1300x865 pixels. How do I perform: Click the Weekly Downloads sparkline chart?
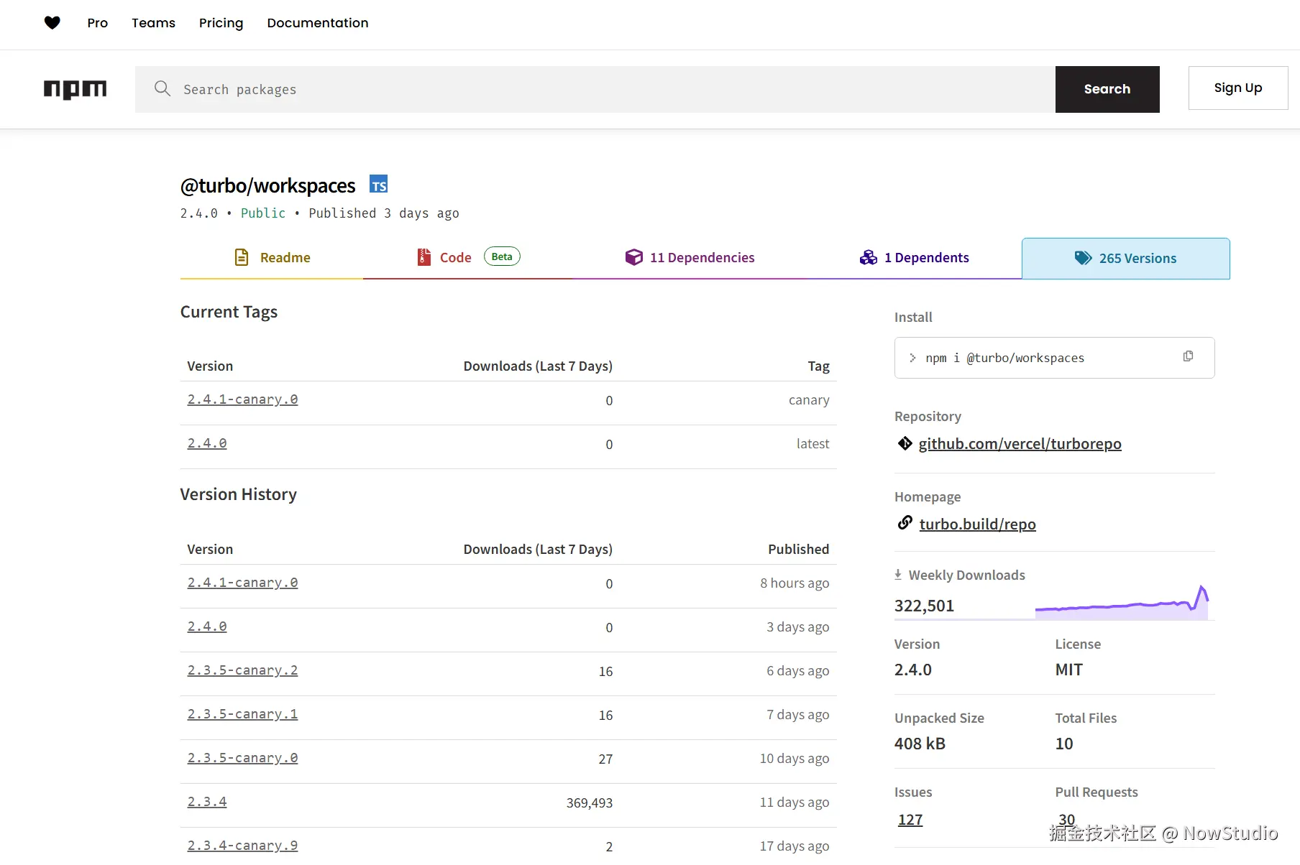(x=1122, y=603)
